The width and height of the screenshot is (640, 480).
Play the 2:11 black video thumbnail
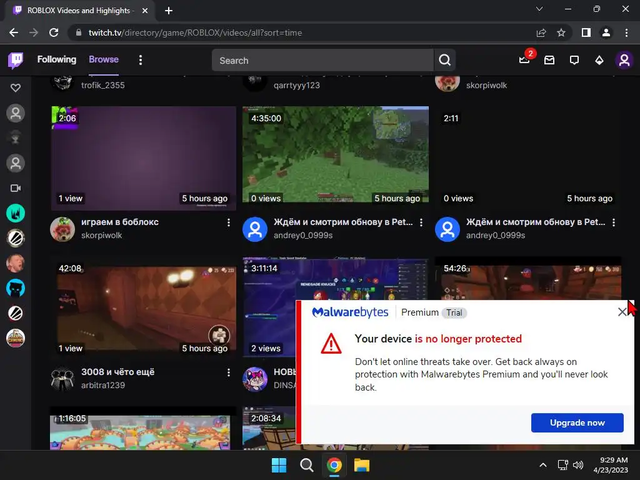point(528,158)
